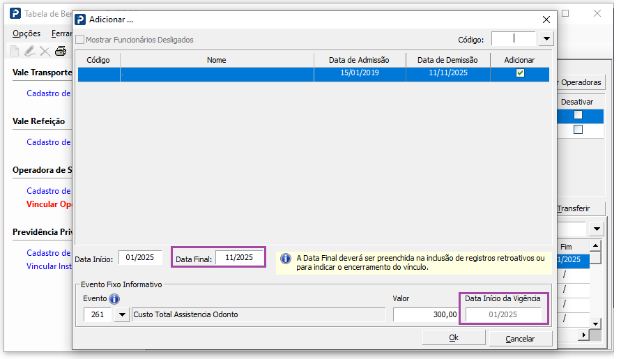Screen dimensions: 621x359
Task: Open red Vincular Operadora link
Action: pyautogui.click(x=49, y=204)
